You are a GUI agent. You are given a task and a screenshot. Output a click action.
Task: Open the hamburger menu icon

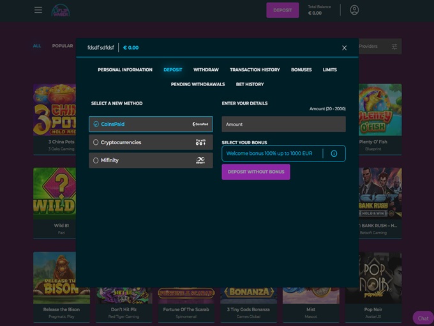click(38, 10)
